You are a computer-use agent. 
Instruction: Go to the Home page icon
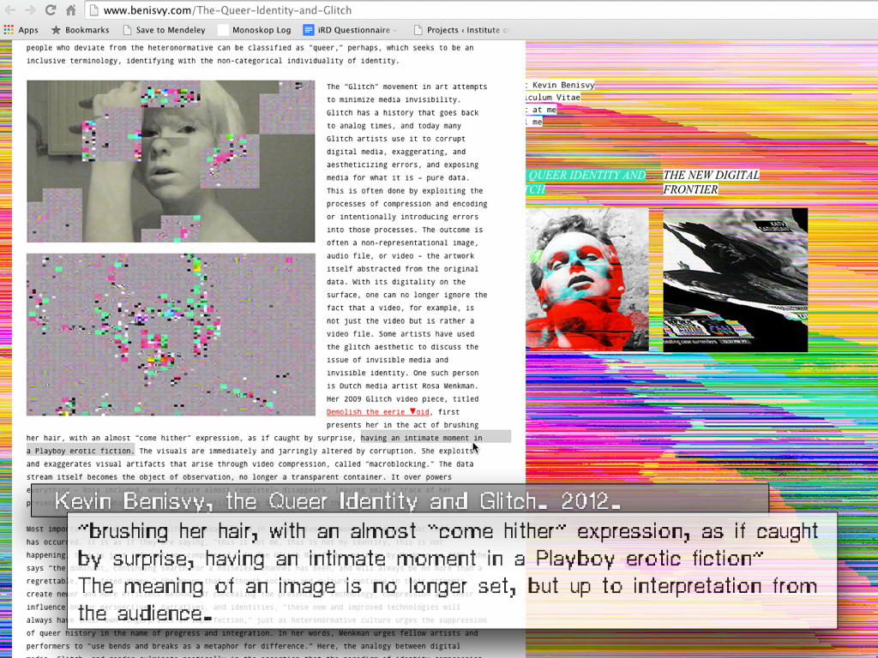tap(70, 10)
